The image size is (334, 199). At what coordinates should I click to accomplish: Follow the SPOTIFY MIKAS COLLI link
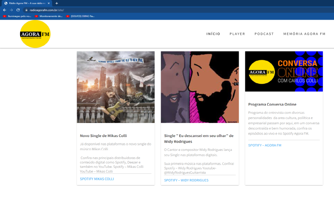coord(97,179)
